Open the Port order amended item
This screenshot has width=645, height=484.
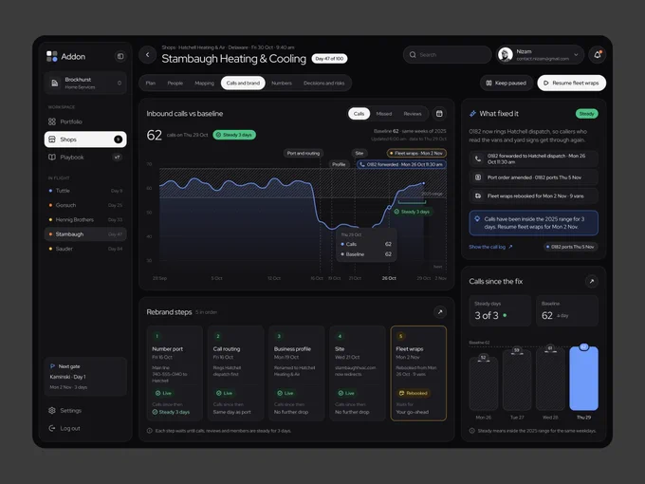[534, 177]
